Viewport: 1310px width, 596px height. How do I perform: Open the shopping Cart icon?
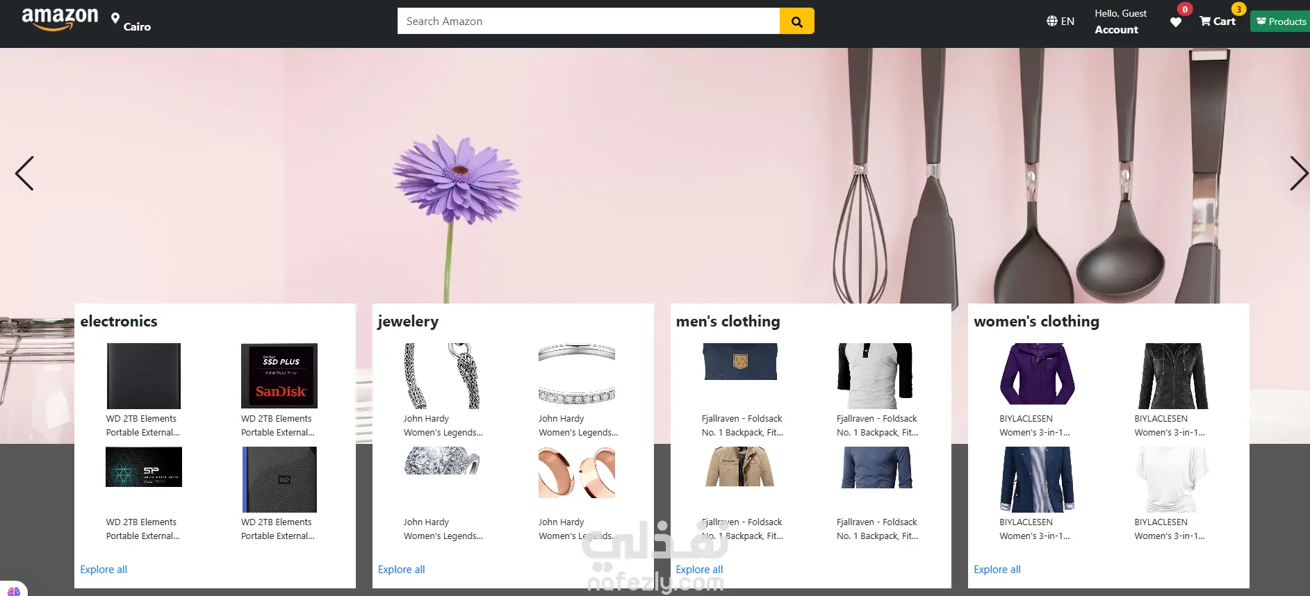click(1218, 22)
